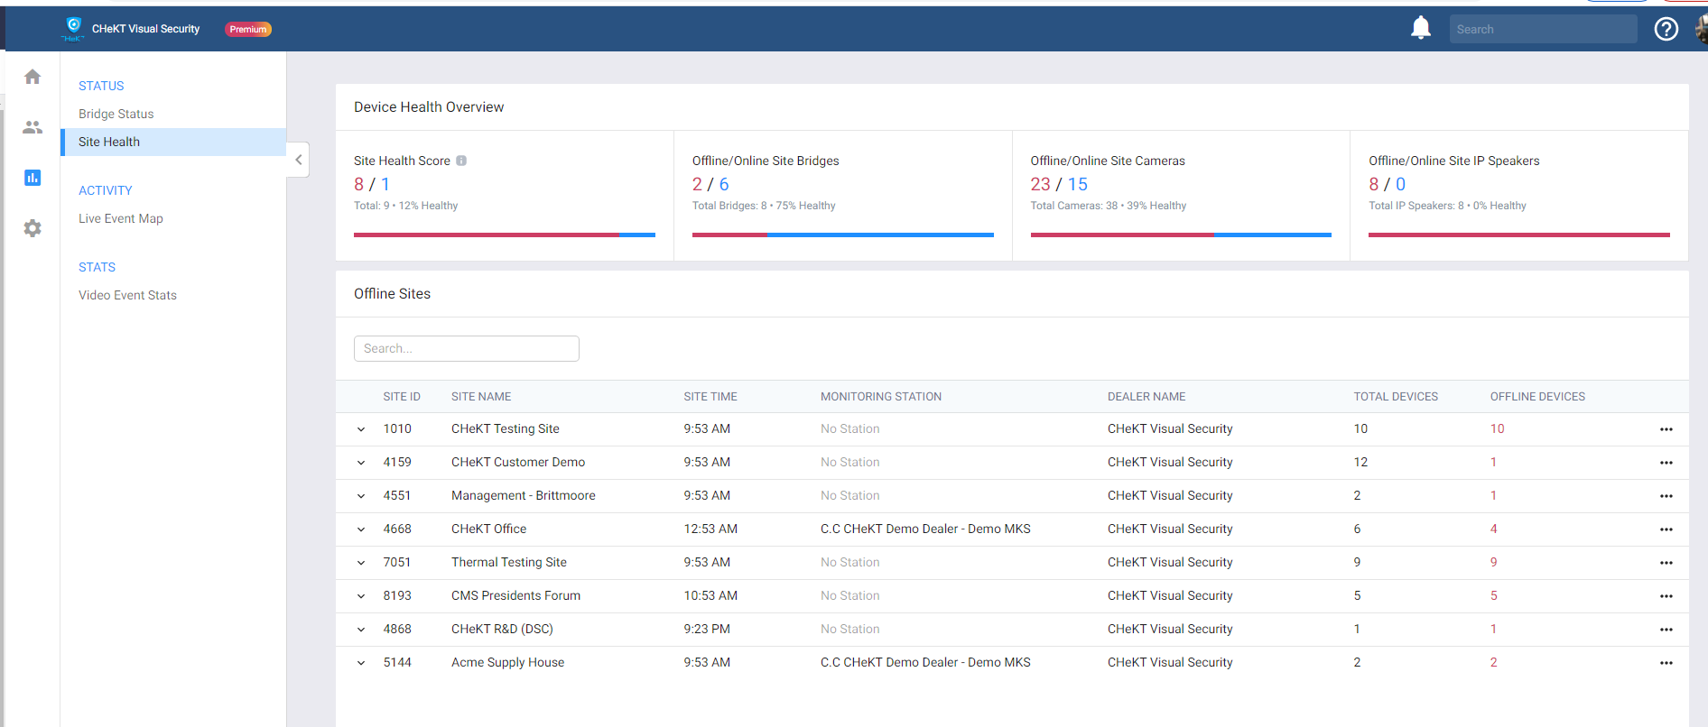Sort by SITE TIME column
The image size is (1708, 727).
click(710, 397)
